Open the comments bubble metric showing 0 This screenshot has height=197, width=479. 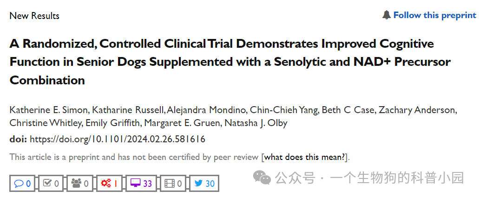[22, 183]
